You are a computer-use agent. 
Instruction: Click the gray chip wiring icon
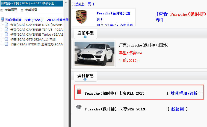(79, 107)
